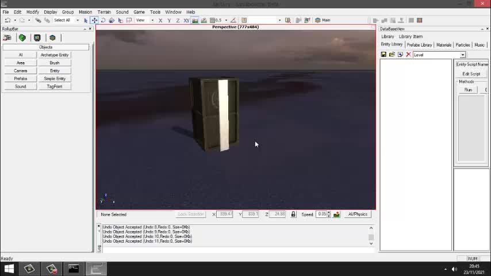Viewport: 491px width, 276px height.
Task: Click the X coordinate field
Action: [x=225, y=214]
